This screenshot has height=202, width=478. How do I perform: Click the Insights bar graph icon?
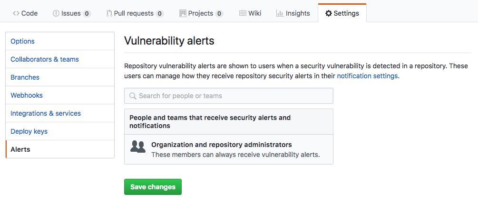(x=280, y=13)
